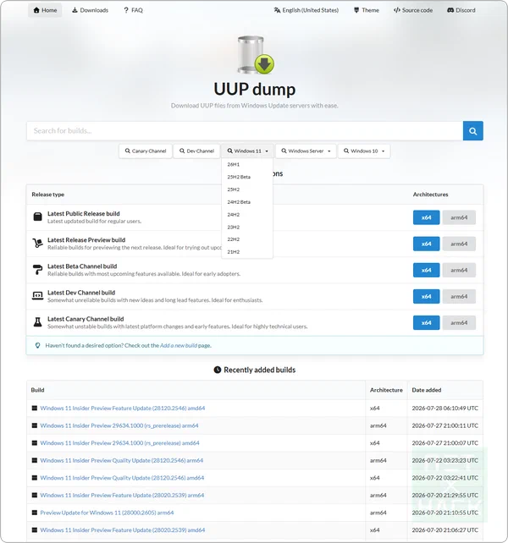Choose arm64 for Latest Release Preview build
The image size is (508, 543).
[x=459, y=244]
